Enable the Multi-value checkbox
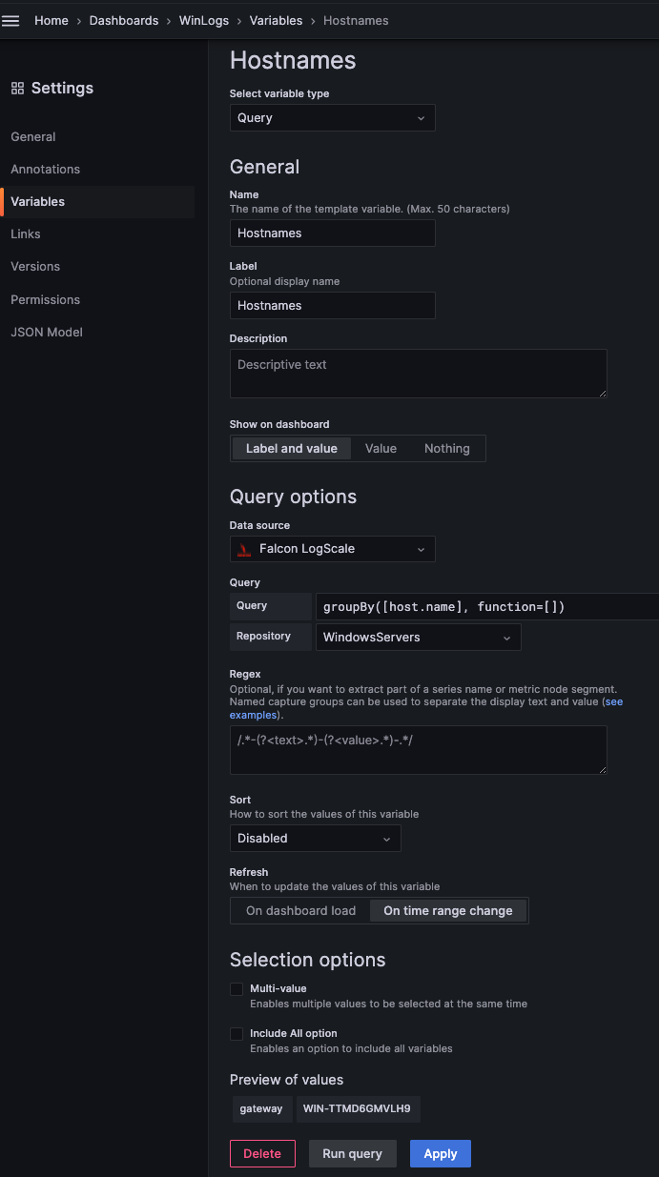Screen dimensions: 659x1177 [x=237, y=989]
